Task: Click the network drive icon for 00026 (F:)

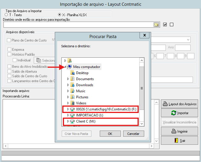Action: point(72,109)
